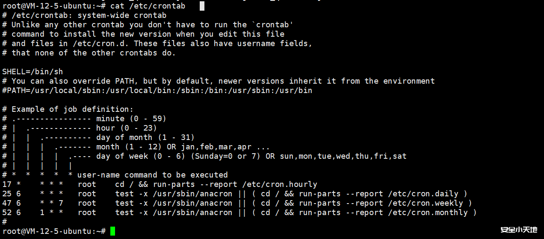
Task: Click the green cursor at the bottom prompt
Action: 113,231
